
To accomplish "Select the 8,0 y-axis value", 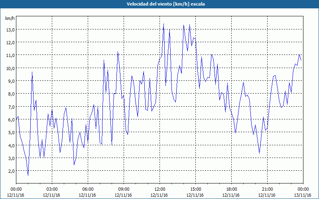I will coord(12,94).
